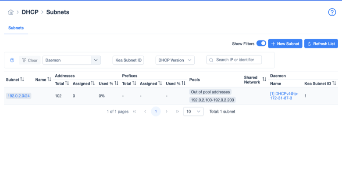
Task: Focus the Kea Subnet ID filter field
Action: click(x=128, y=60)
